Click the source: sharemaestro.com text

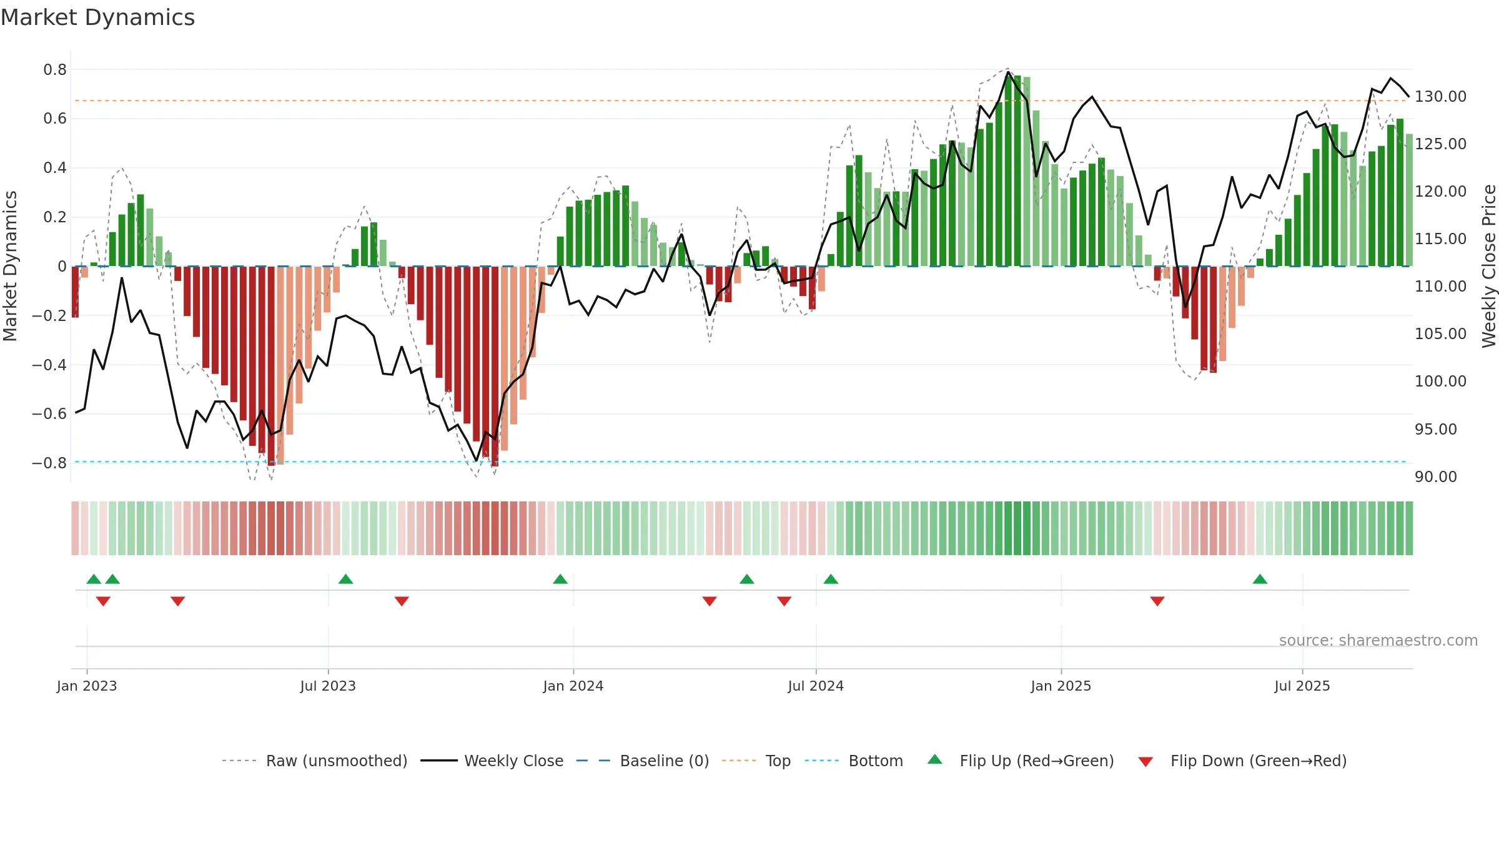click(x=1378, y=641)
